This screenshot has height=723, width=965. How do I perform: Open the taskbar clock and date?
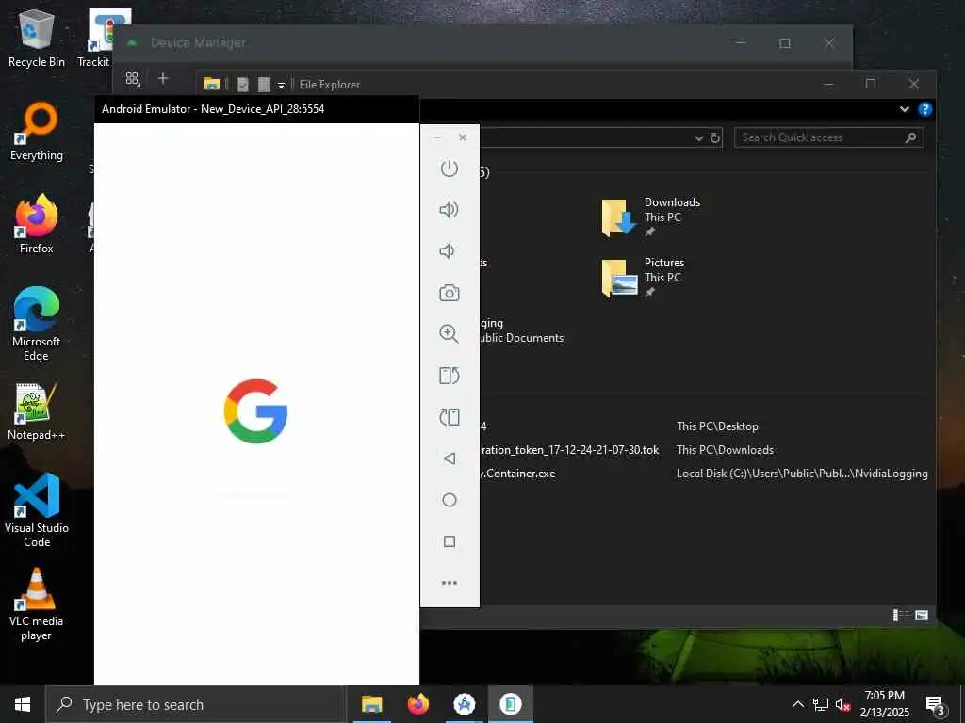tap(884, 704)
